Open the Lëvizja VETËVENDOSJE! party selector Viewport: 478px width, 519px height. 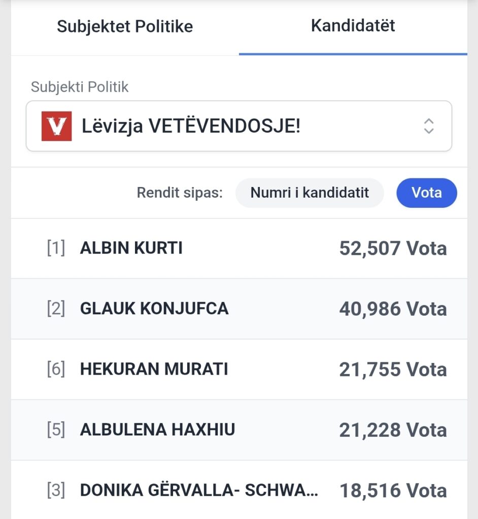pos(238,126)
